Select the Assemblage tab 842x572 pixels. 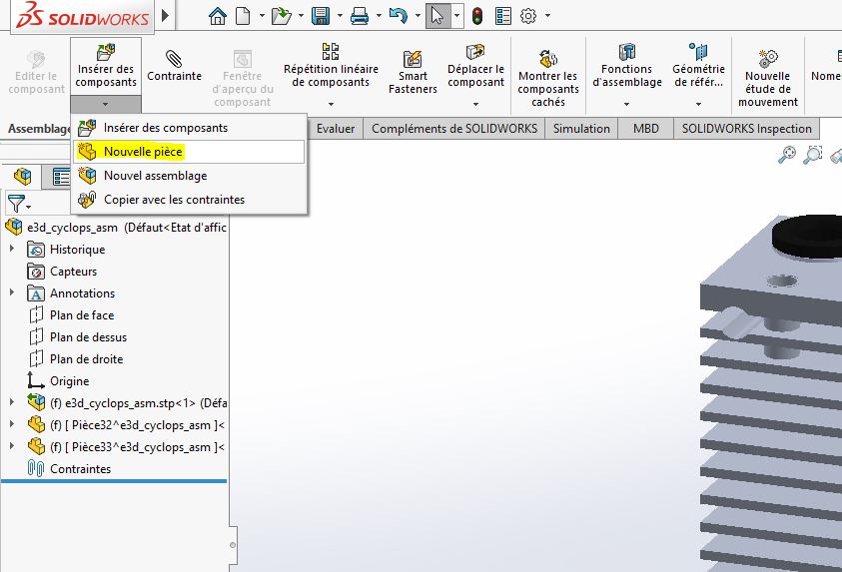coord(39,129)
